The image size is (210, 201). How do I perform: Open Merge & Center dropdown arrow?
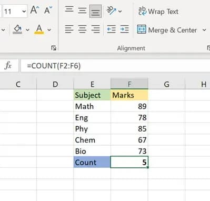(204, 30)
